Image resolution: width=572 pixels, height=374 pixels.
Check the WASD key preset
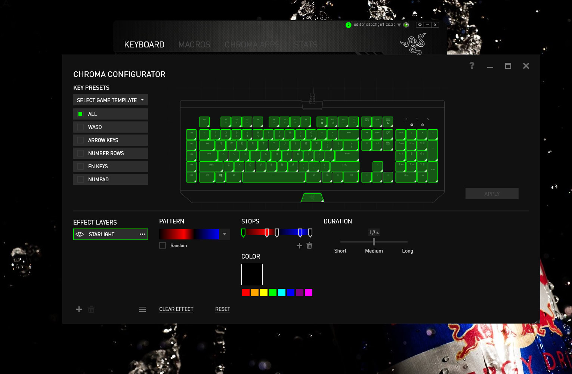(x=80, y=127)
